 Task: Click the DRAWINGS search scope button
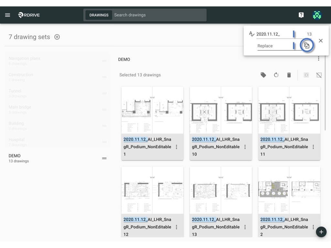(x=99, y=15)
